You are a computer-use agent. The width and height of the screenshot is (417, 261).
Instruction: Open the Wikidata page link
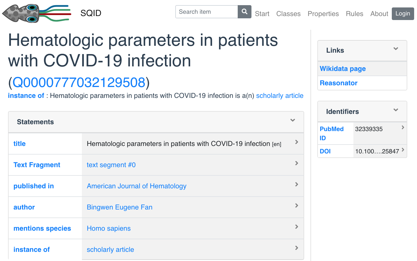click(x=343, y=69)
